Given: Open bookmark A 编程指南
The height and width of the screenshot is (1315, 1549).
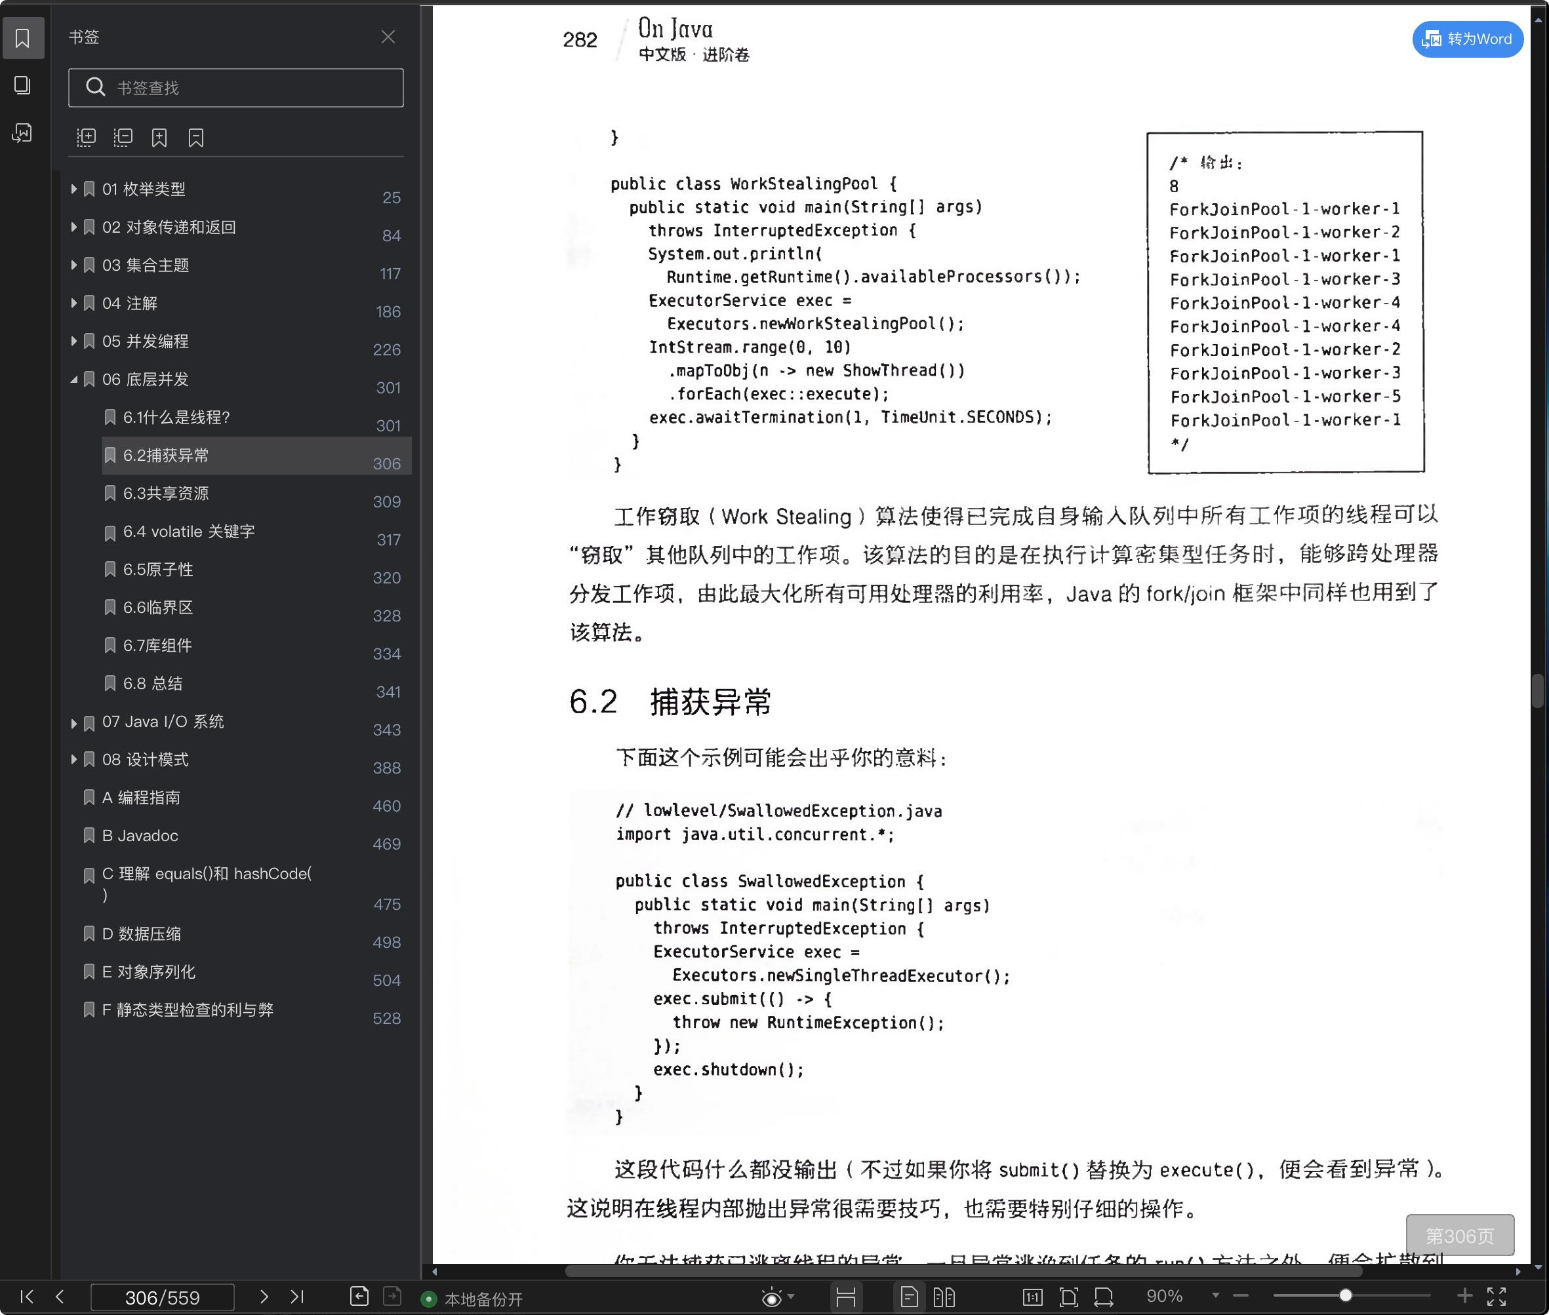Looking at the screenshot, I should [246, 798].
